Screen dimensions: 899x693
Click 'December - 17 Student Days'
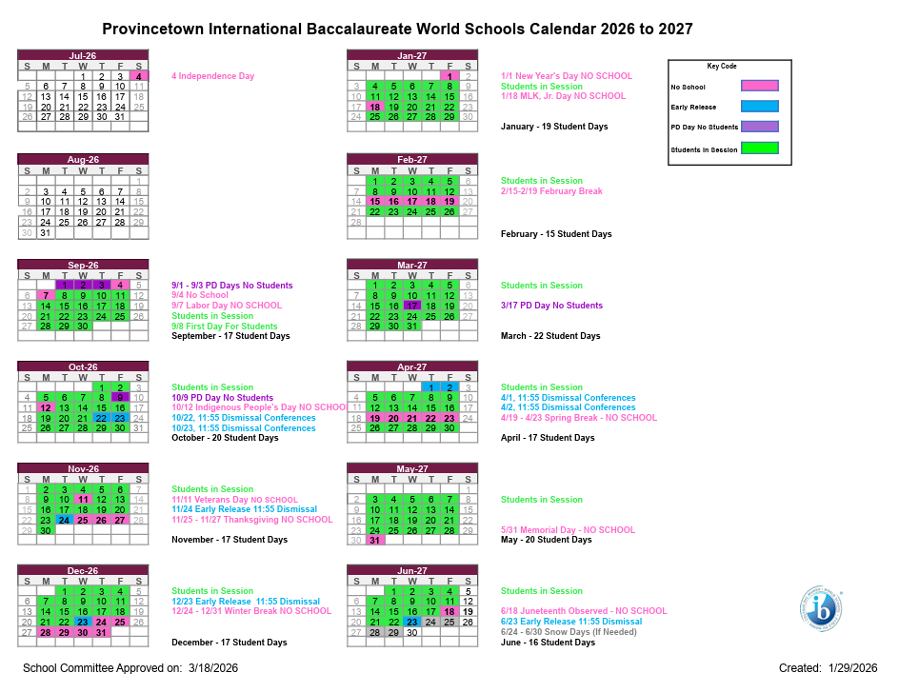(x=230, y=642)
